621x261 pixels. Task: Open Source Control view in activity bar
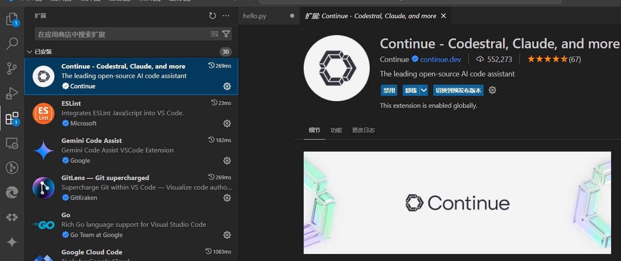click(12, 69)
